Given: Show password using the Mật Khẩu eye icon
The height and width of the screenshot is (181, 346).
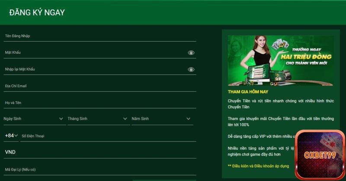Looking at the screenshot, I should coord(191,53).
